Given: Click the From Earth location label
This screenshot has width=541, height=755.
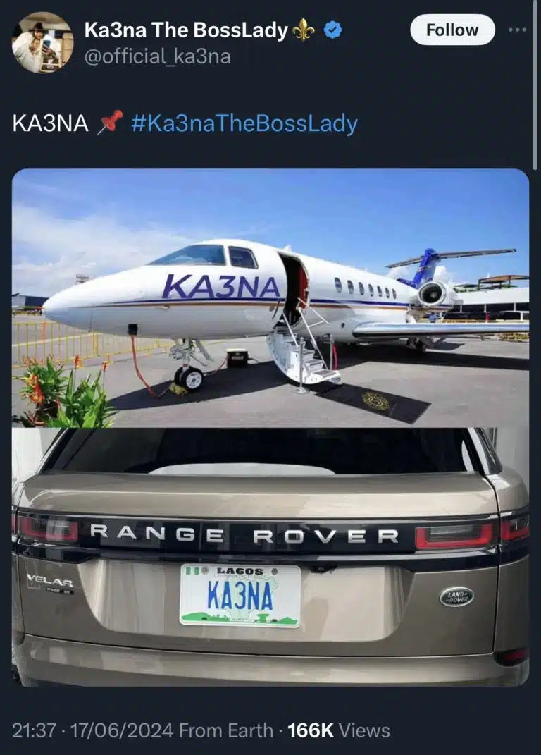Looking at the screenshot, I should click(x=225, y=730).
